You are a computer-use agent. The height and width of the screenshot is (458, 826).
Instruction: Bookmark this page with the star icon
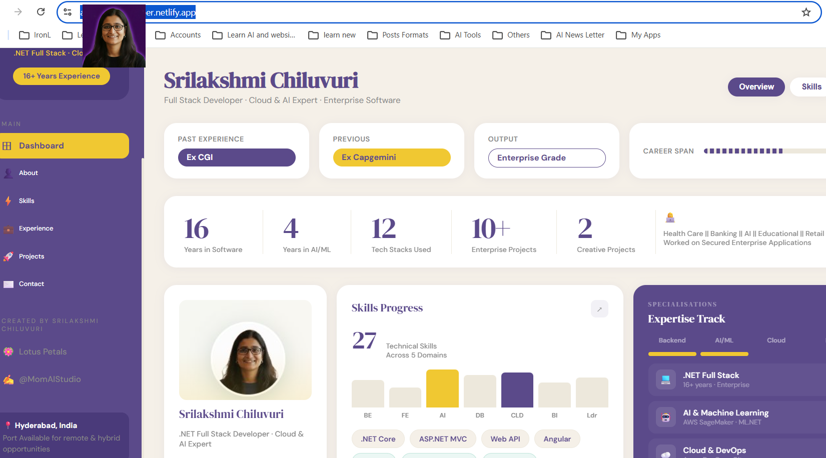[x=806, y=12]
